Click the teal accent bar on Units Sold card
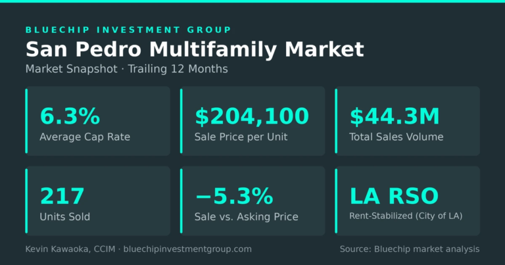This screenshot has height=265, width=505. click(26, 201)
